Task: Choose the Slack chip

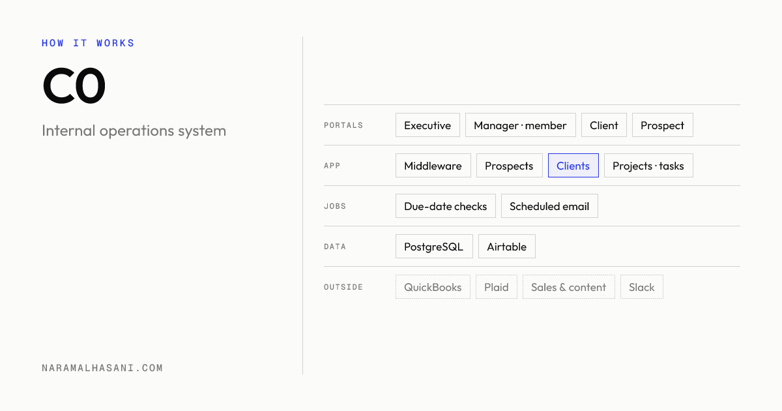Action: coord(642,287)
